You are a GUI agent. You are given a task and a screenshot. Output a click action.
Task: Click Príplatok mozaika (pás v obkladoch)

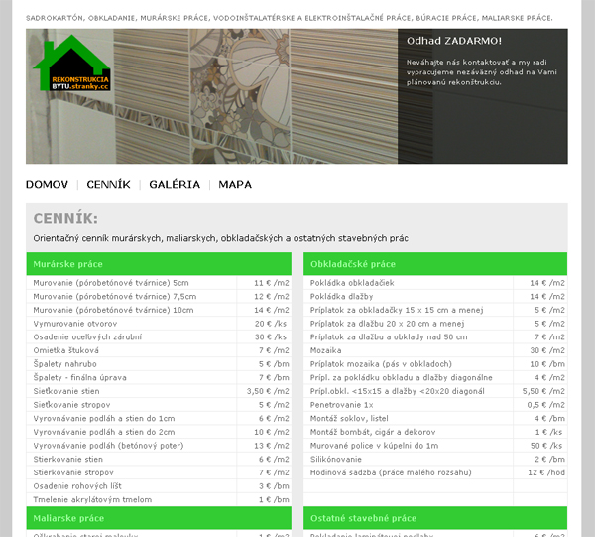(435, 364)
